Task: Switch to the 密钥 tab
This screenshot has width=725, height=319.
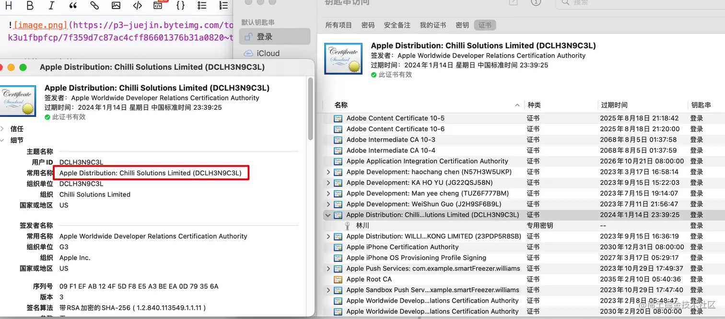Action: [462, 25]
